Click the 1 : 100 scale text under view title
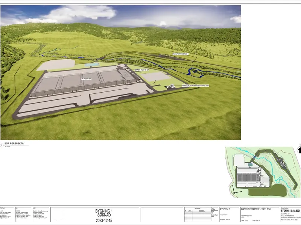The image size is (301, 225). click(x=7, y=146)
